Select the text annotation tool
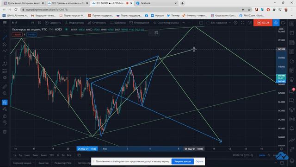The height and width of the screenshot is (167, 296). (5, 58)
